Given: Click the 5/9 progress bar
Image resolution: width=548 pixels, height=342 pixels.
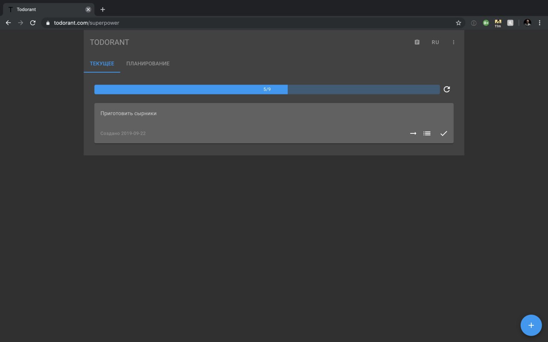Looking at the screenshot, I should [267, 89].
